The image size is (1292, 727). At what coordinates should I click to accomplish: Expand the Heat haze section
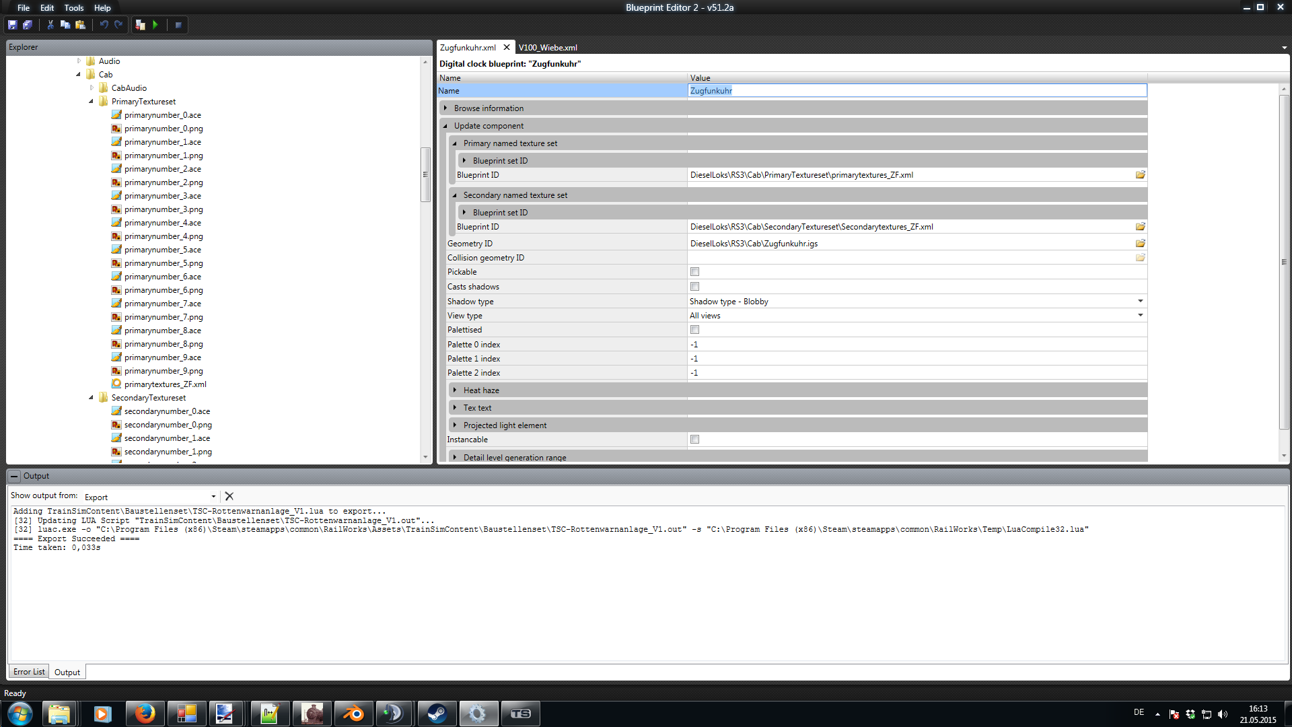coord(456,390)
